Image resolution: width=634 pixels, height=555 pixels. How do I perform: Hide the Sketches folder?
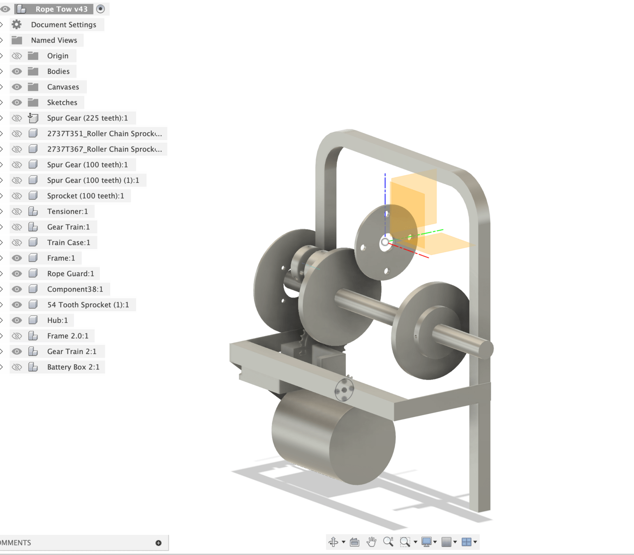click(x=16, y=103)
